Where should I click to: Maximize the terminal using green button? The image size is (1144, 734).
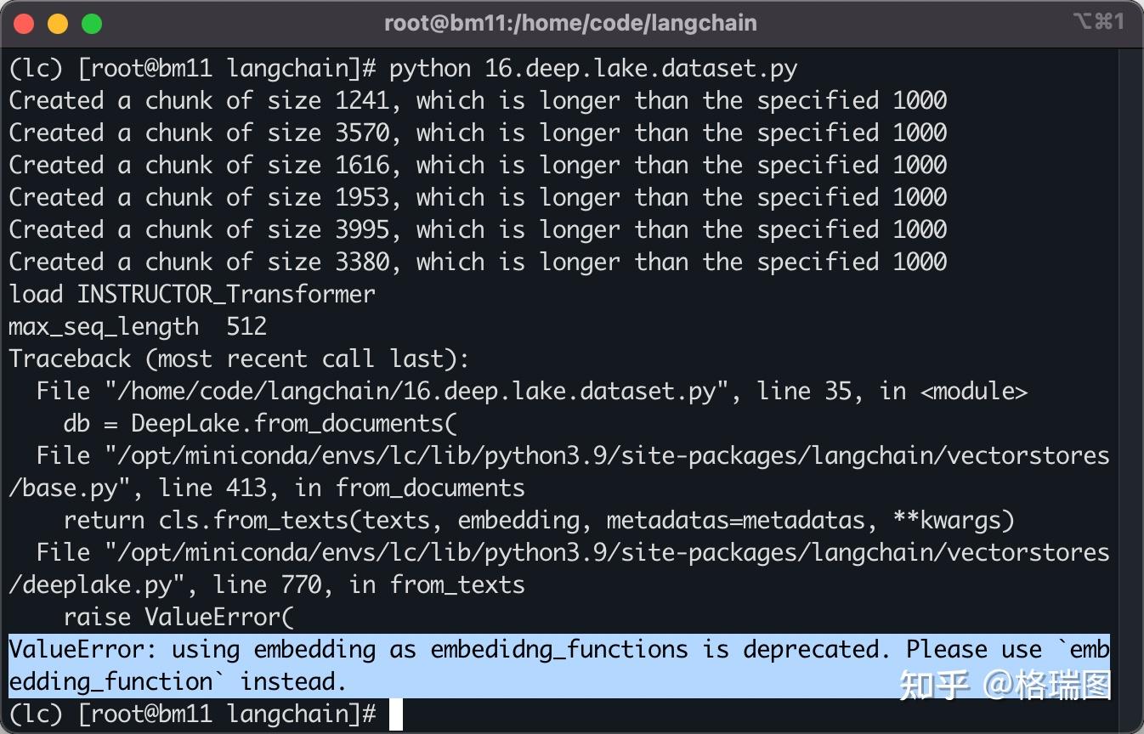click(x=91, y=24)
